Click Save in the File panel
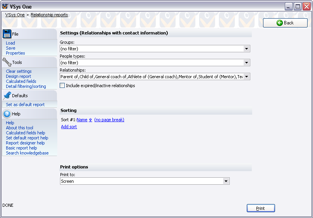 10,48
